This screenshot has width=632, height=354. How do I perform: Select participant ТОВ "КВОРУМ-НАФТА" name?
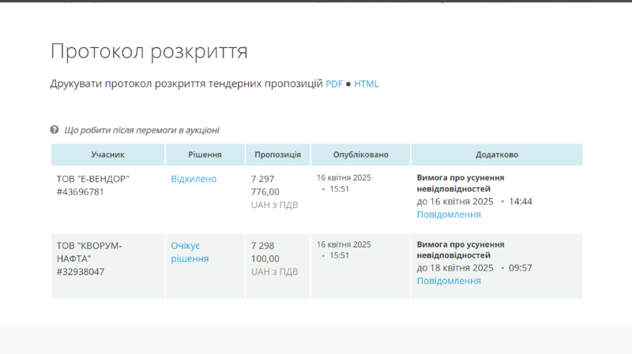89,252
